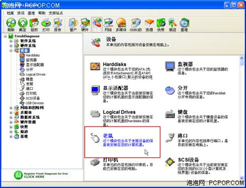This screenshot has width=246, height=188.
Task: Click the 资源 resources toolbar icon
Action: 149,25
